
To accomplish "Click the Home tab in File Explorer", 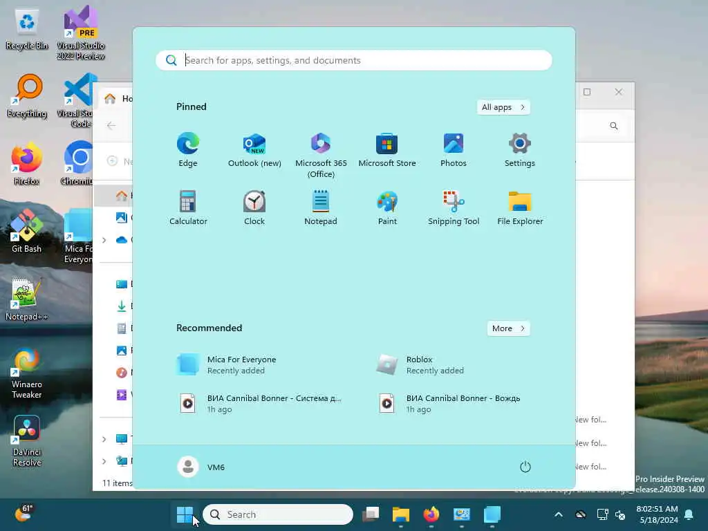I will 117,98.
